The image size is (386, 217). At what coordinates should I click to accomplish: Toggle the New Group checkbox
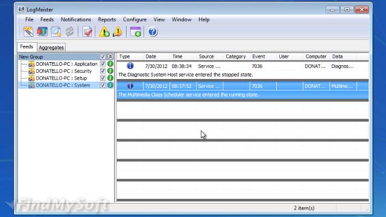coord(103,57)
